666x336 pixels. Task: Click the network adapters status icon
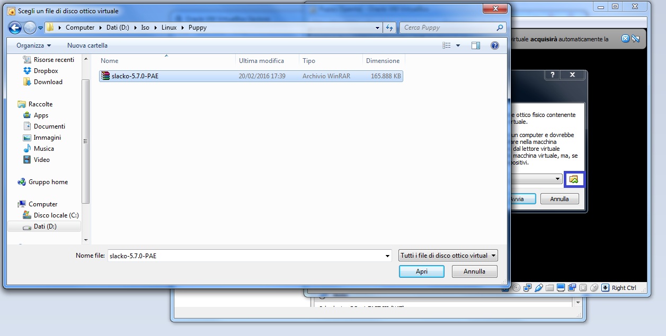coord(528,288)
